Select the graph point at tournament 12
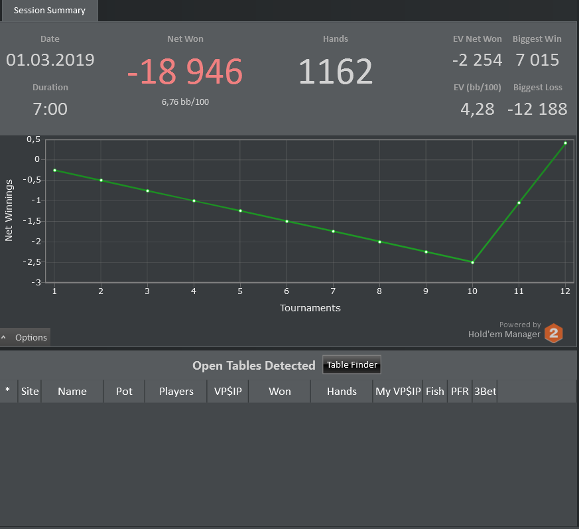Viewport: 579px width, 529px height. click(565, 143)
